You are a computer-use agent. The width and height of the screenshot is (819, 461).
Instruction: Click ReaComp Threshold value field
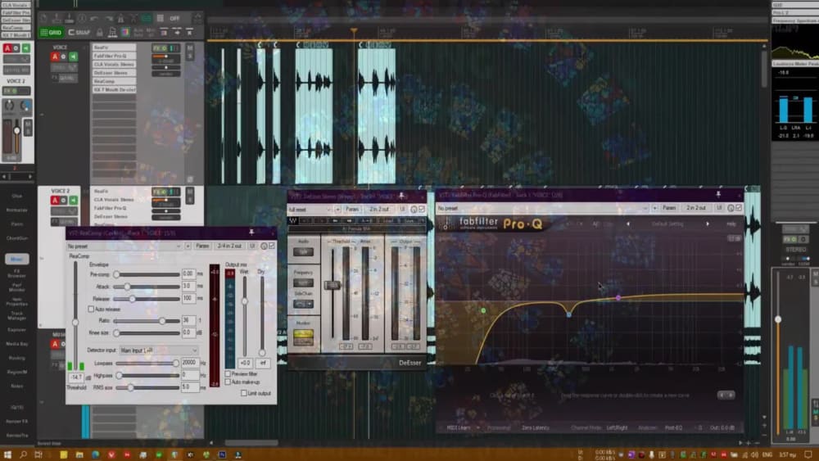[x=76, y=377]
